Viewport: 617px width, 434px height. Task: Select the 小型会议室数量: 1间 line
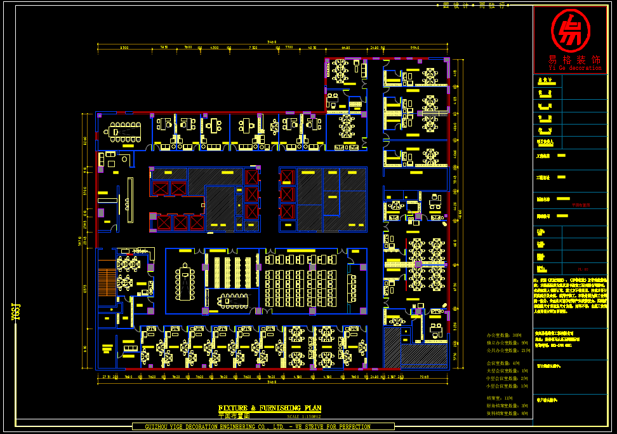click(x=507, y=386)
